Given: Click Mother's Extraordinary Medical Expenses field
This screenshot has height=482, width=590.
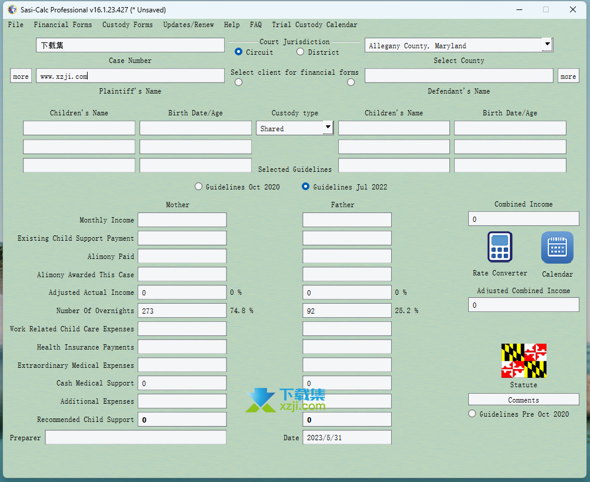Looking at the screenshot, I should (182, 365).
